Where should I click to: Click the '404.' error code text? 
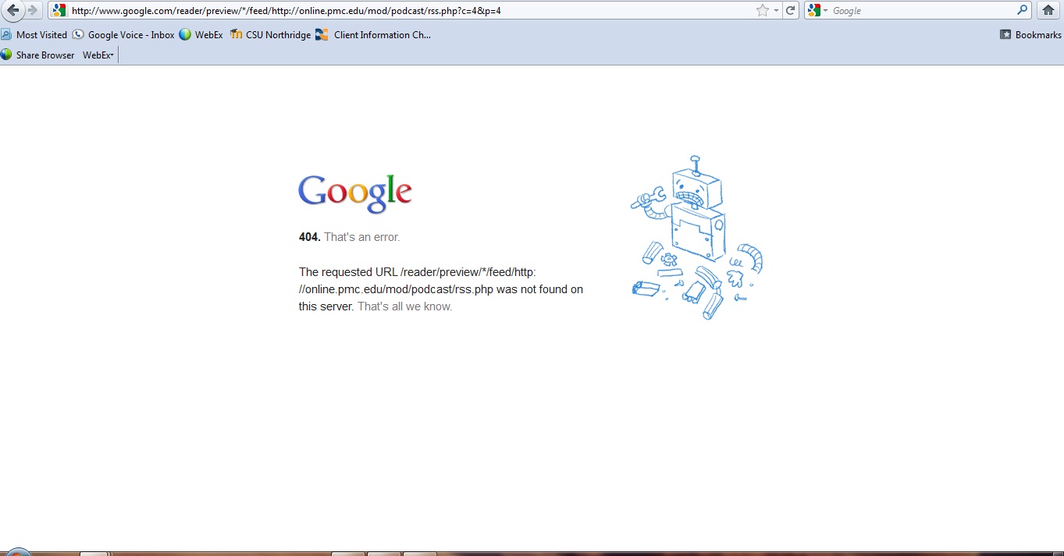coord(310,237)
